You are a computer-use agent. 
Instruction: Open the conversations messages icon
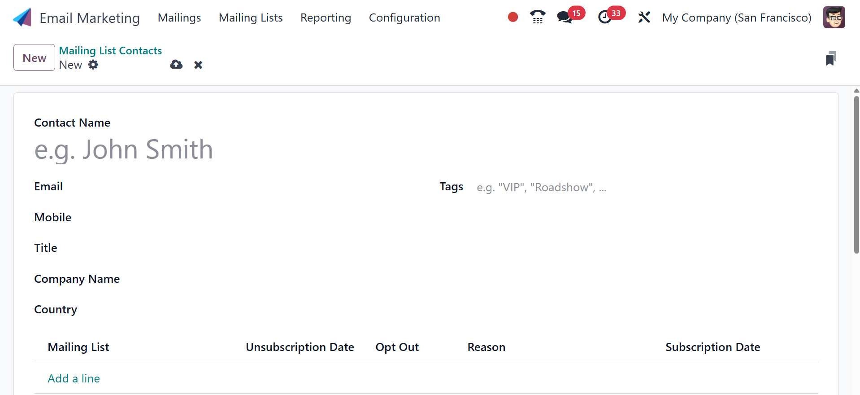click(x=565, y=18)
